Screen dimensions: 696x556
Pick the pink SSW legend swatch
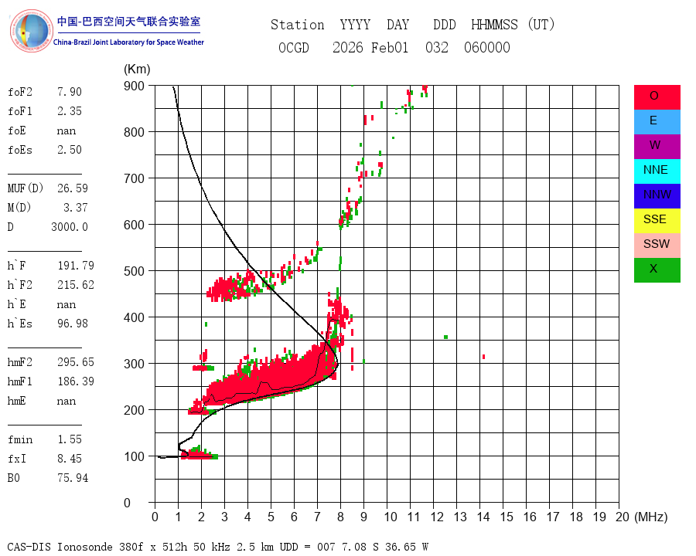pos(657,246)
